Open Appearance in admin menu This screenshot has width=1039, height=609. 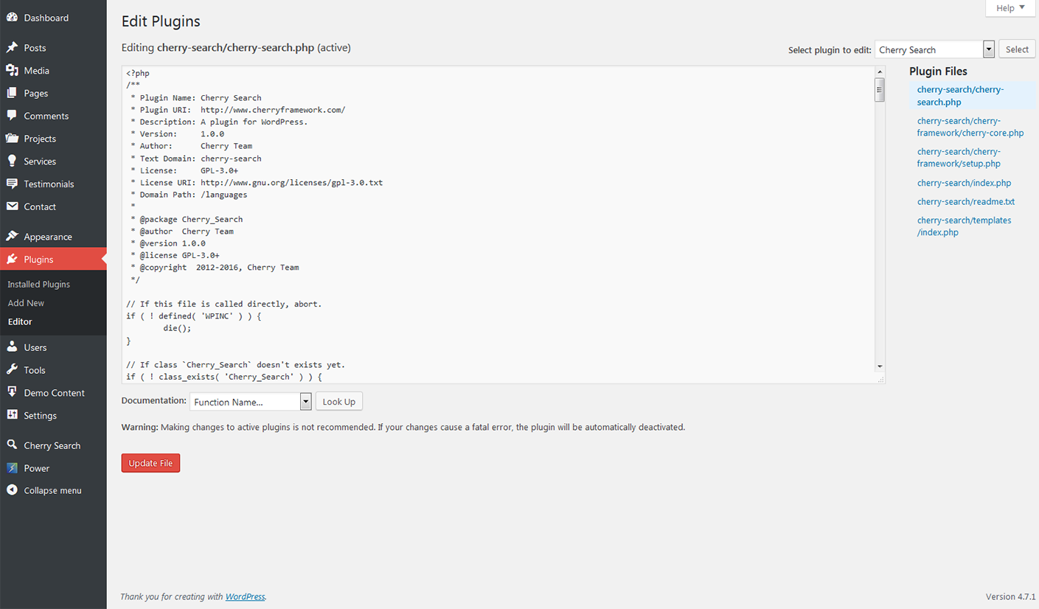(53, 237)
